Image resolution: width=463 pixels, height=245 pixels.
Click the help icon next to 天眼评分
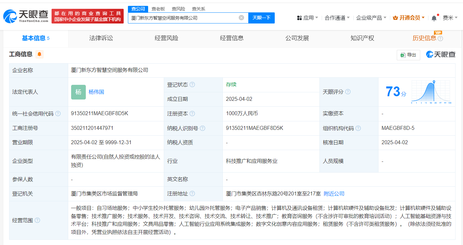[x=348, y=92]
